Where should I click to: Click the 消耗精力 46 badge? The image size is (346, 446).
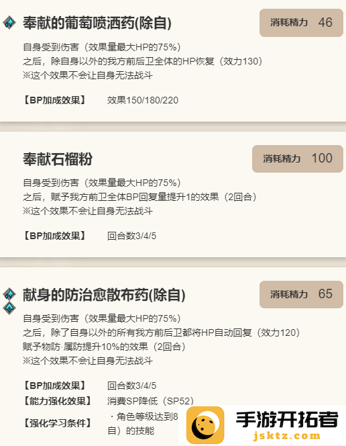[x=301, y=23]
